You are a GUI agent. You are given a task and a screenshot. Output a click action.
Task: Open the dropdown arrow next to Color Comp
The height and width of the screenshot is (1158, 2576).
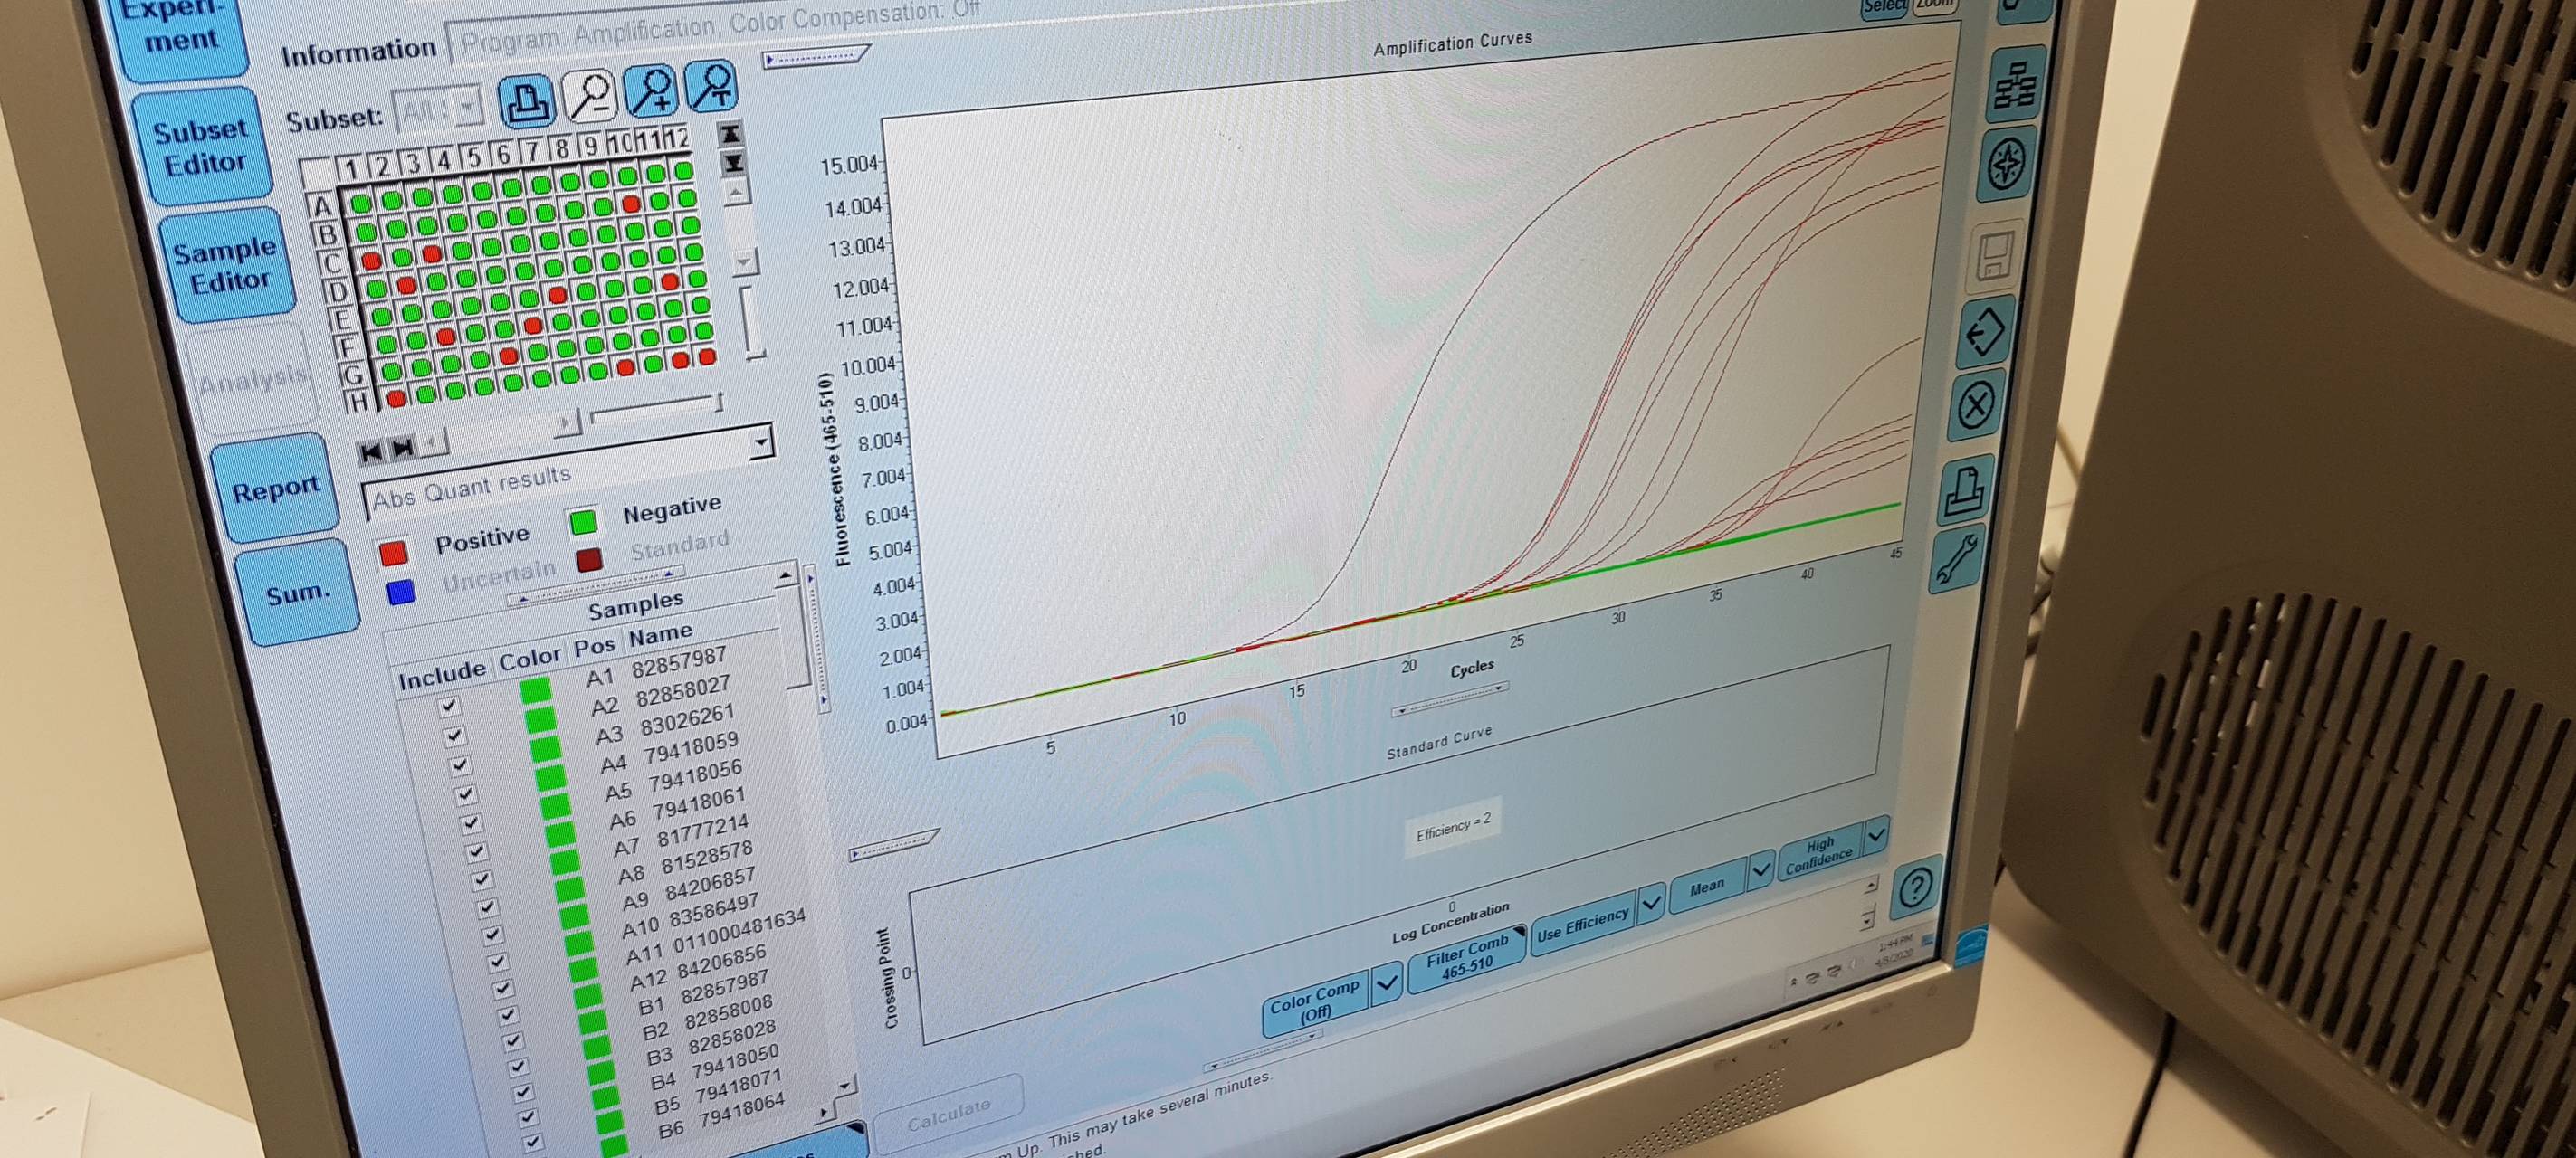(x=1386, y=983)
